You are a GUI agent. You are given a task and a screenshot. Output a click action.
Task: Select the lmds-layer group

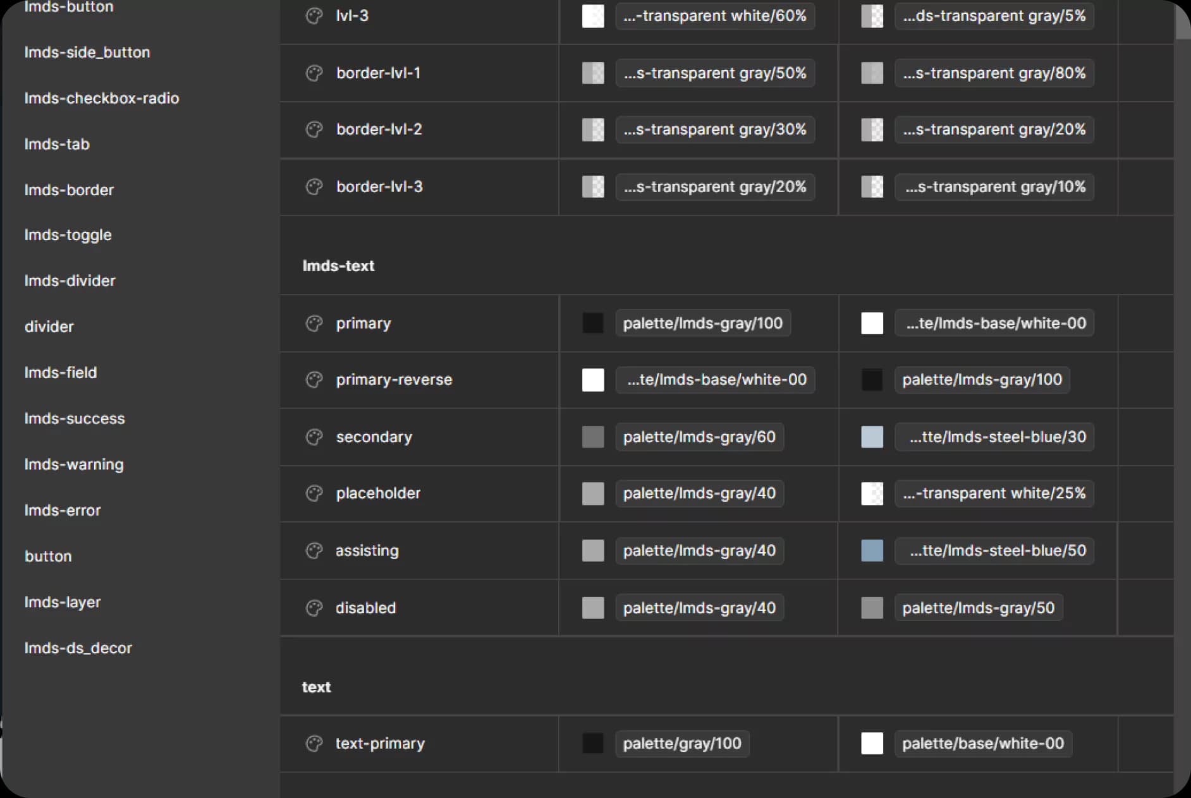63,602
